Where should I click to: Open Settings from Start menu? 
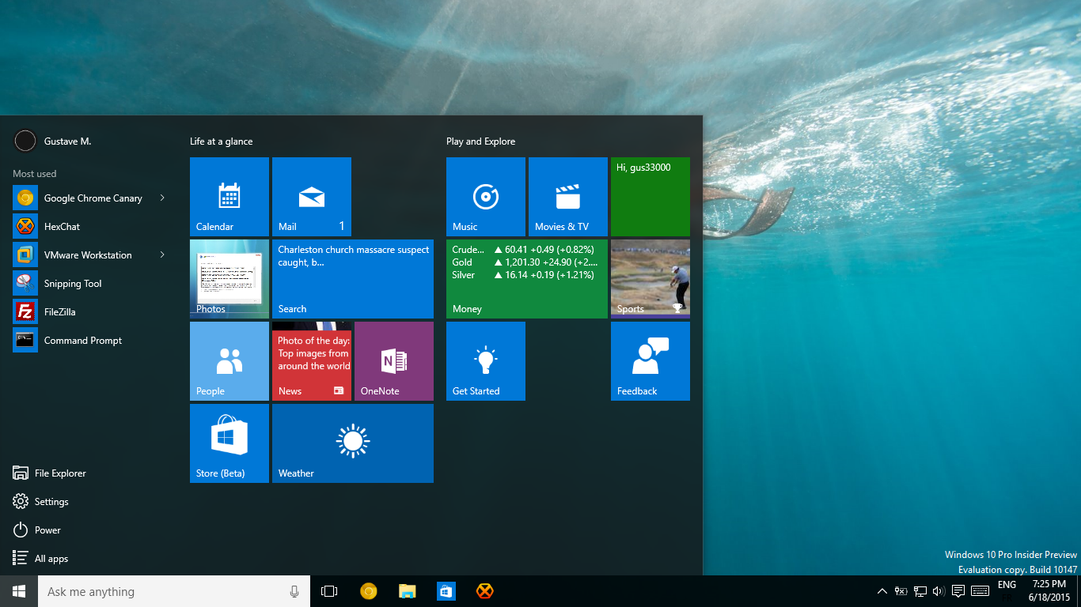(51, 502)
